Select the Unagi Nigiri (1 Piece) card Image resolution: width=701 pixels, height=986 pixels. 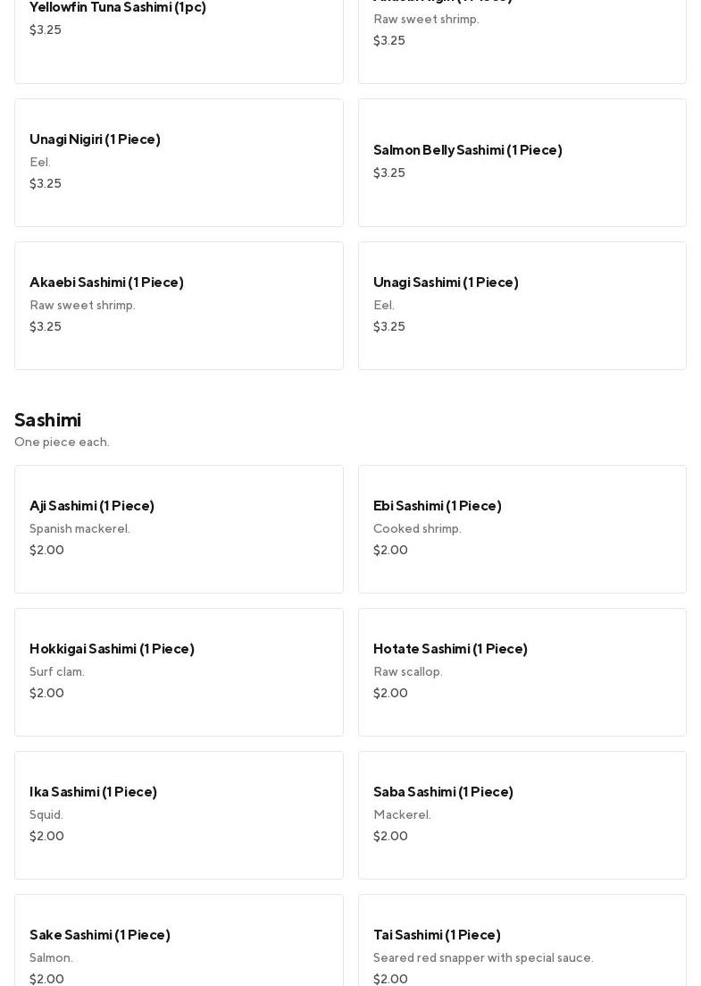179,162
